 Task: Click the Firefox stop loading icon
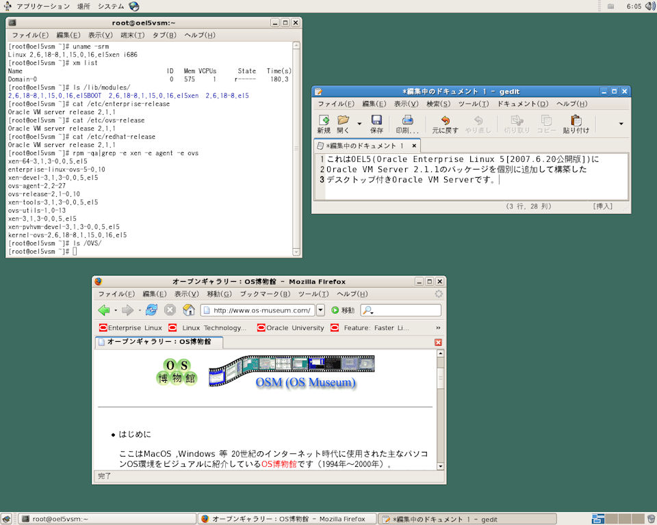point(170,310)
